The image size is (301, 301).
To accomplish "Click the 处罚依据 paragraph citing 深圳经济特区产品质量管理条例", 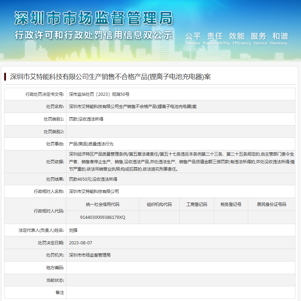I will (181, 162).
